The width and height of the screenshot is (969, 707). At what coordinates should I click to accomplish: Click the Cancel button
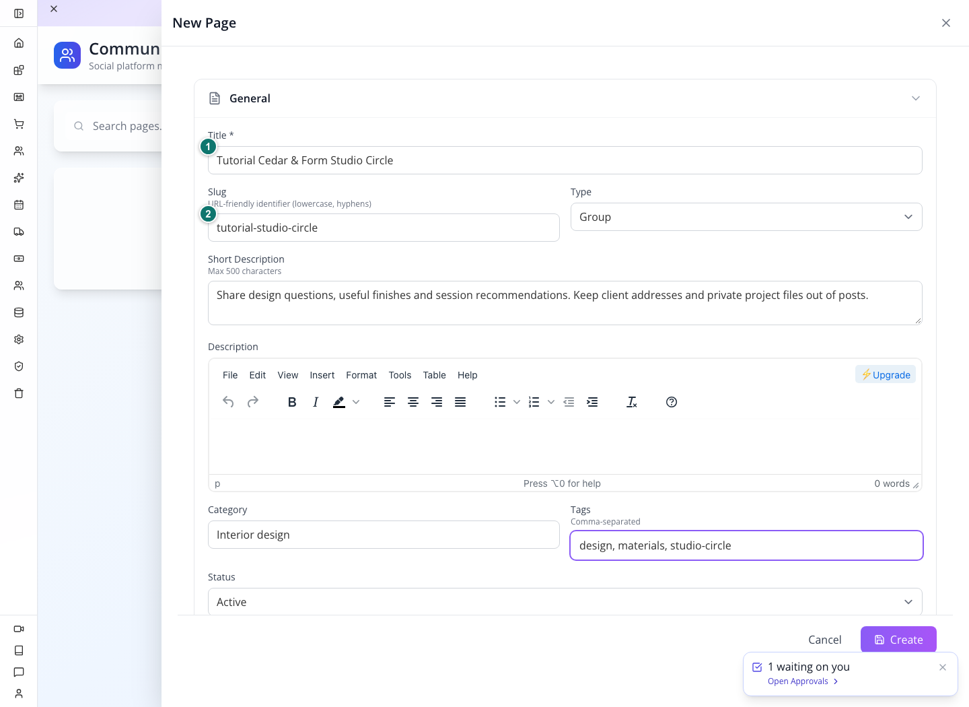pos(825,640)
